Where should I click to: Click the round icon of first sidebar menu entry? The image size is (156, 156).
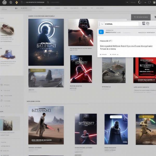point(2,85)
